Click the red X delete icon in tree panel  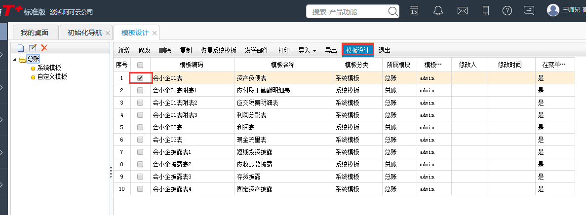click(x=44, y=48)
